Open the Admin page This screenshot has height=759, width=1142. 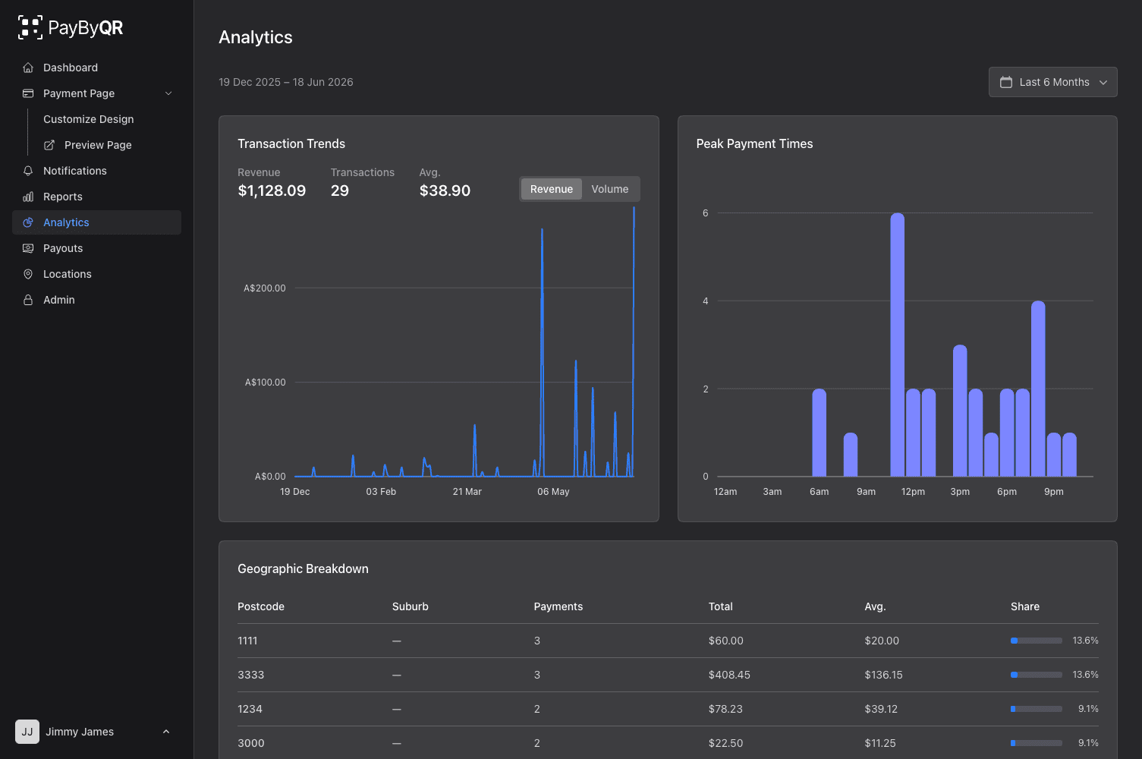tap(96, 300)
